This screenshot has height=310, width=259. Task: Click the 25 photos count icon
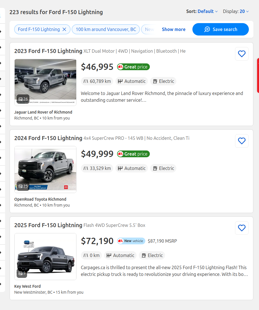(23, 186)
